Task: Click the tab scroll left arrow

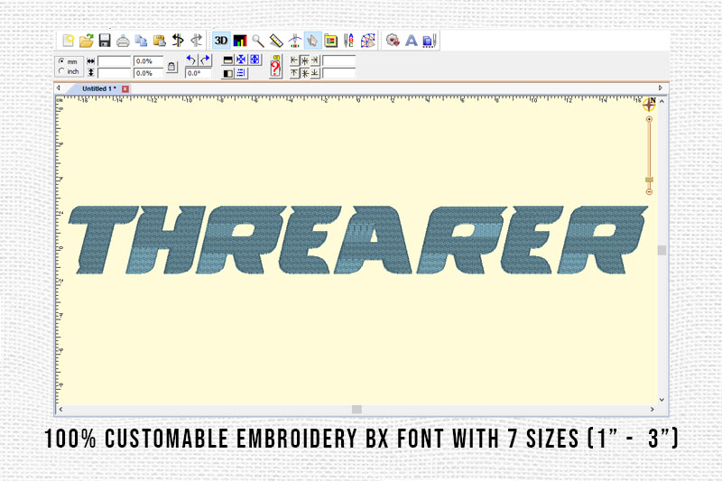Action: 59,88
